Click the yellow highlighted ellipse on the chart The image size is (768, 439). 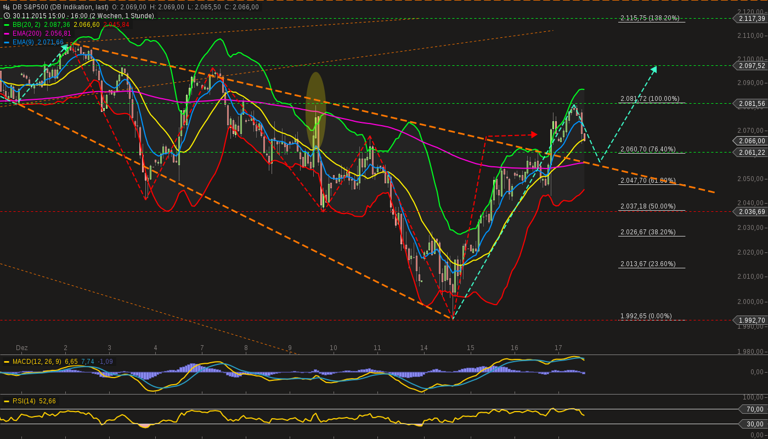pyautogui.click(x=315, y=111)
